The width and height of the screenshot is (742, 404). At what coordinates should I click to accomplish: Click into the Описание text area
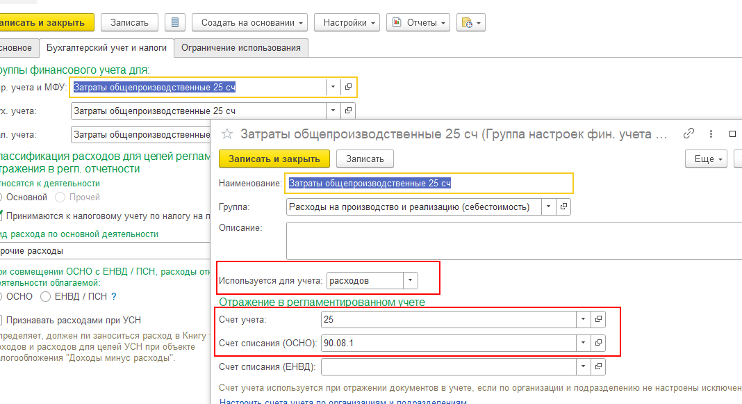[514, 241]
